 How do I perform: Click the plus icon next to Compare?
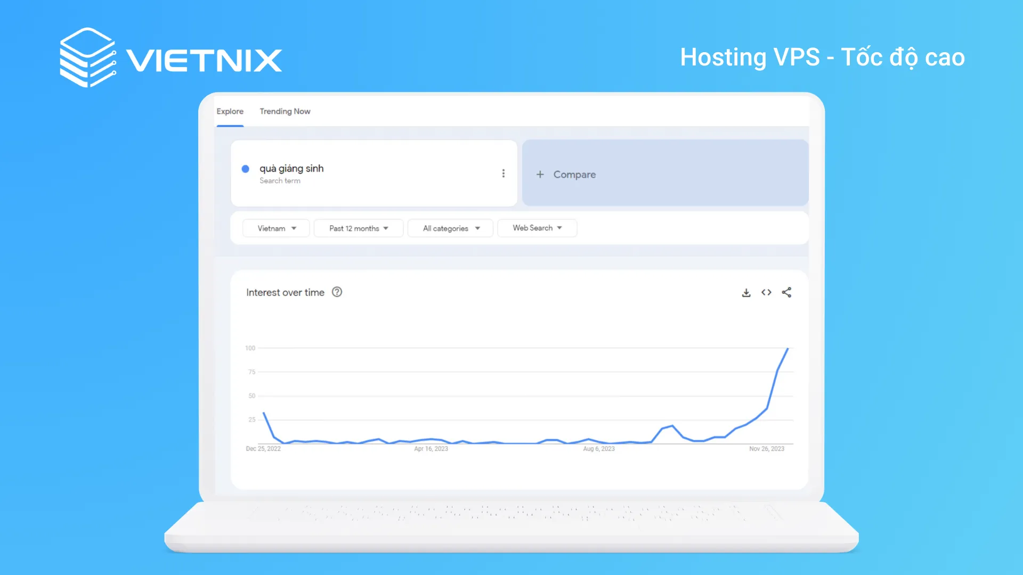pyautogui.click(x=540, y=174)
